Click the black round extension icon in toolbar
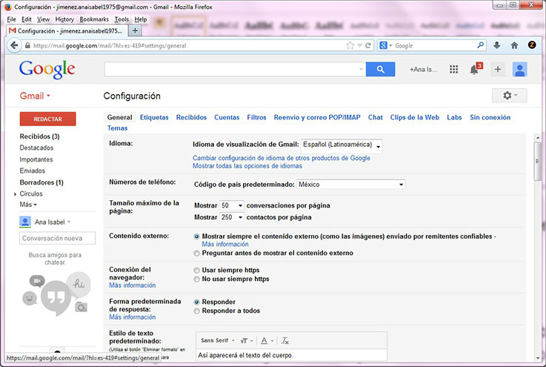This screenshot has width=546, height=367. (532, 45)
